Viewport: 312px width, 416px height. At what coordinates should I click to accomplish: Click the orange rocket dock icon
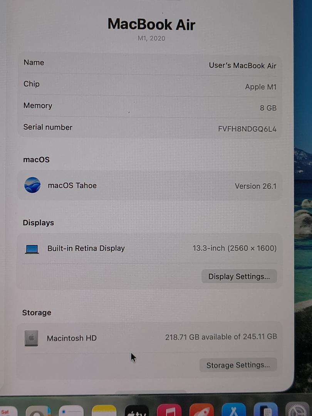201,411
